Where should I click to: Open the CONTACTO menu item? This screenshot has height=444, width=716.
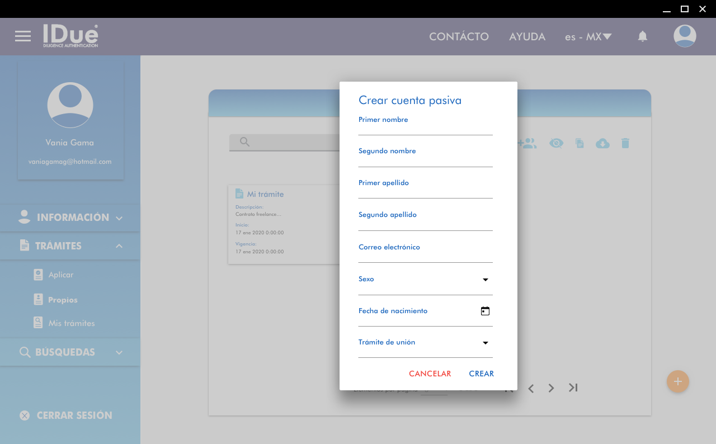[459, 37]
